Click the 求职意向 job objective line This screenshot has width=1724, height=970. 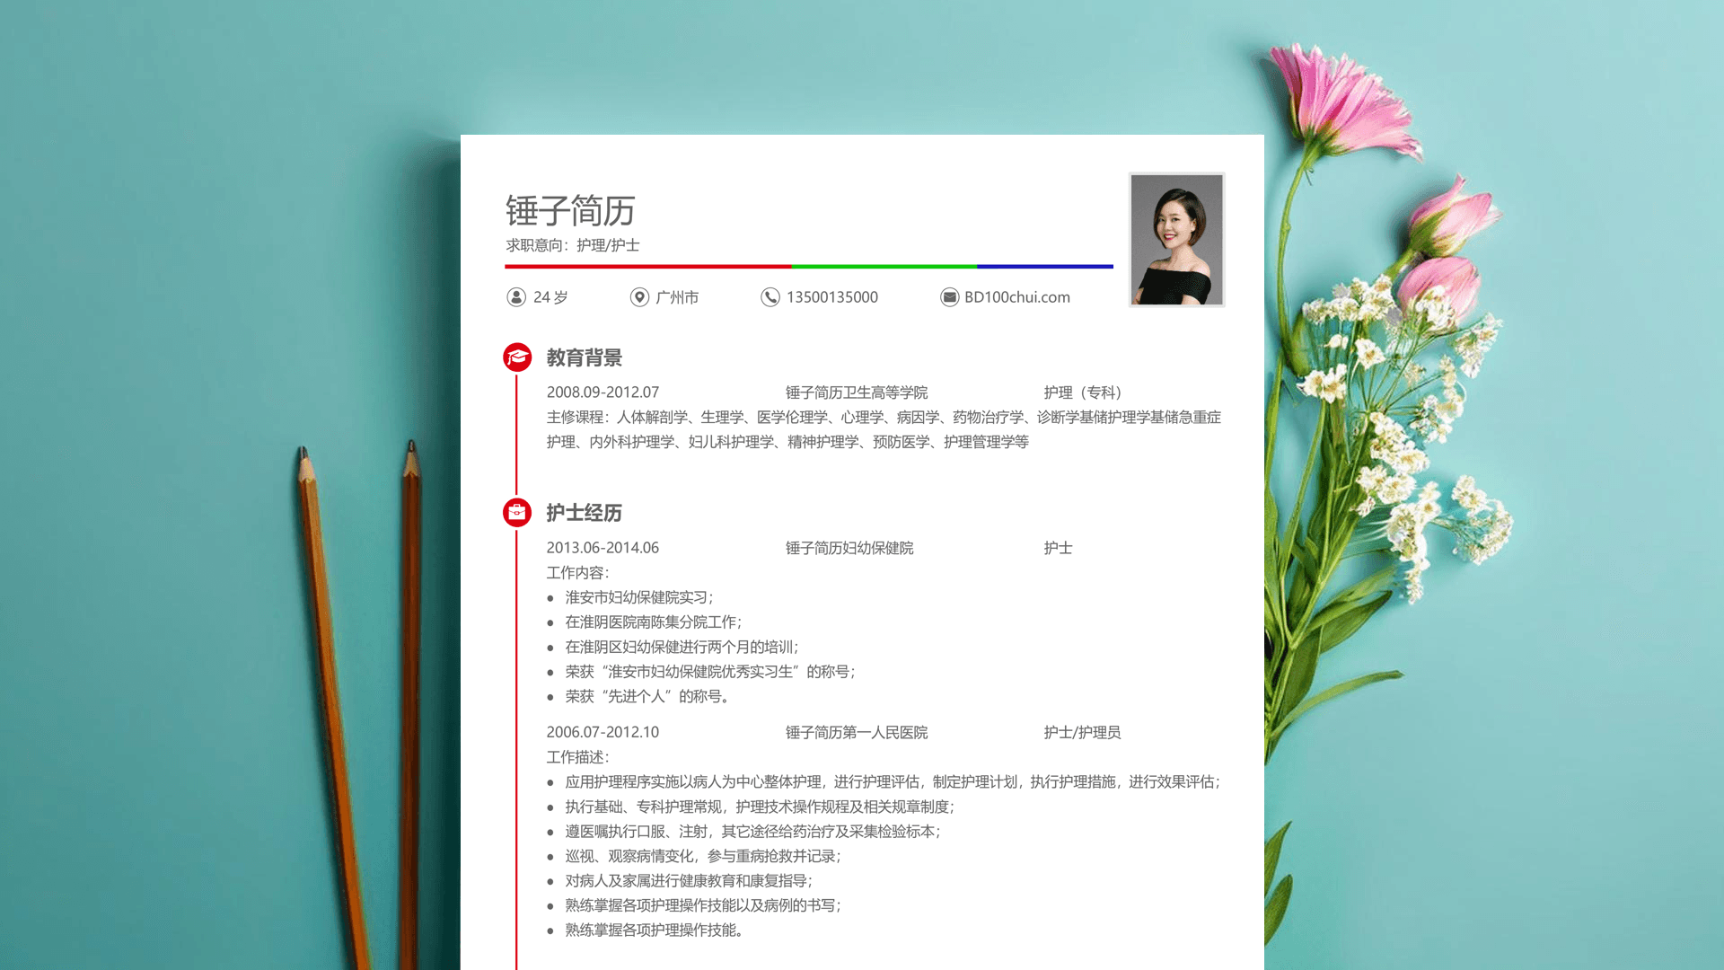(x=572, y=245)
